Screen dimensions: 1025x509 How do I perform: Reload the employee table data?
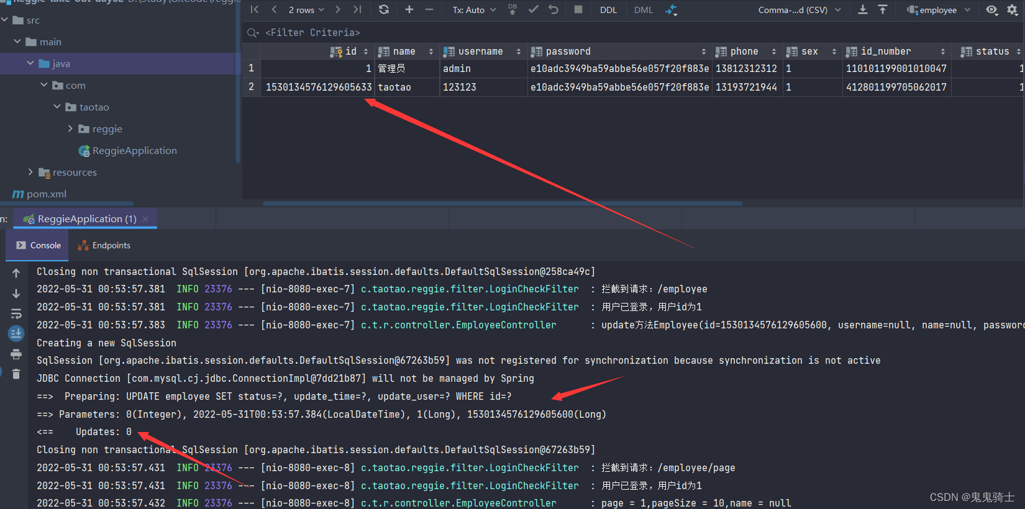point(384,9)
